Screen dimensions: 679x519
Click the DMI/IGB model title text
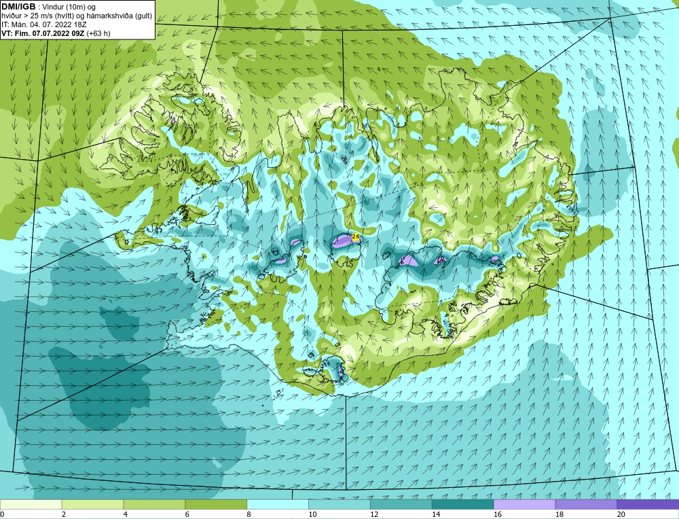point(18,7)
